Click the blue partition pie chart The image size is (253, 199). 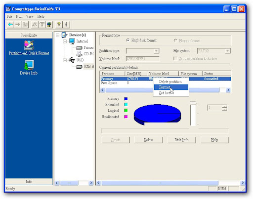point(157,115)
